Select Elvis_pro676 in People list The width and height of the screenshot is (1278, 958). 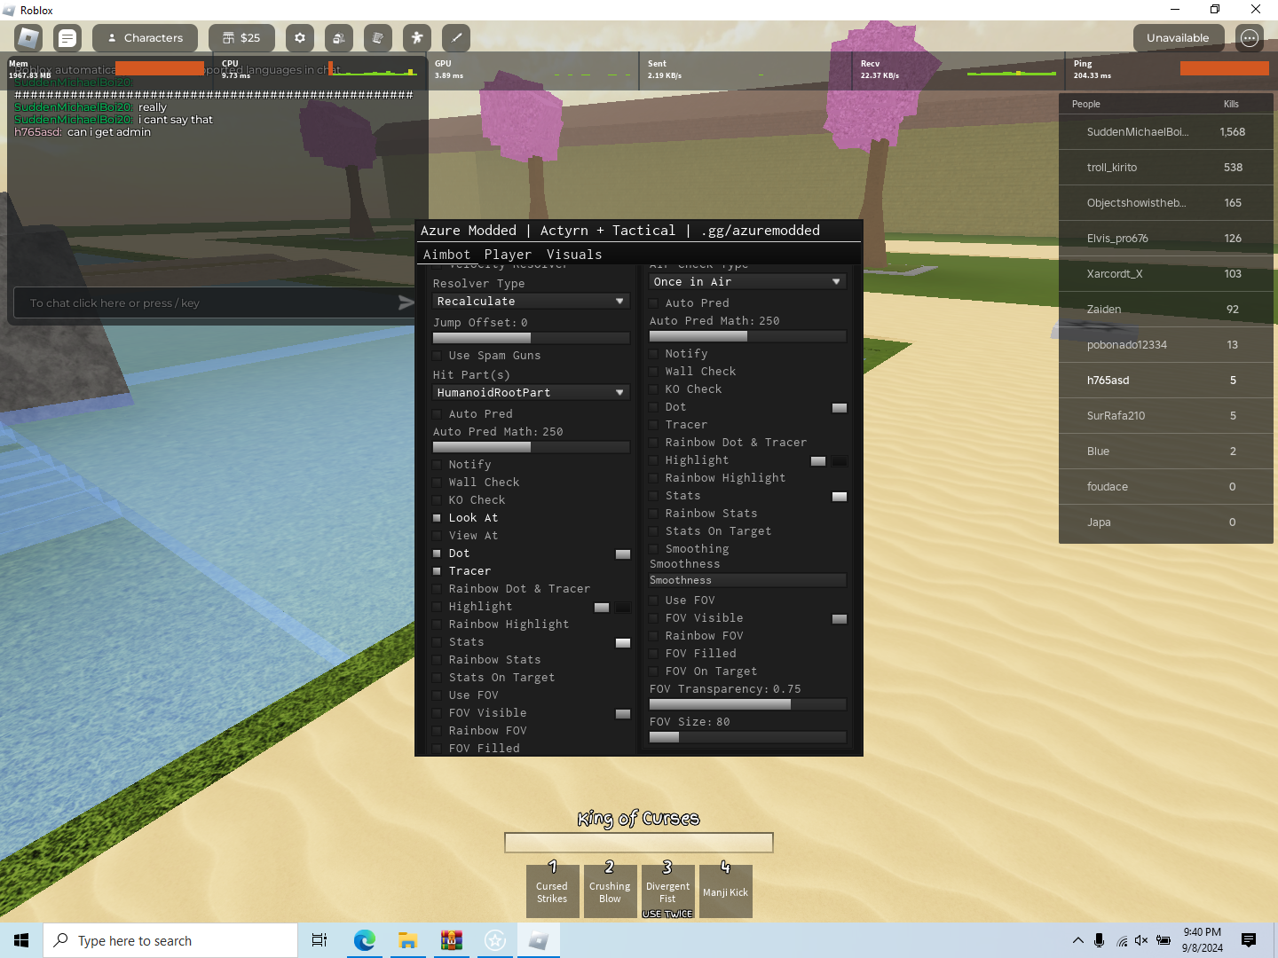[1166, 239]
